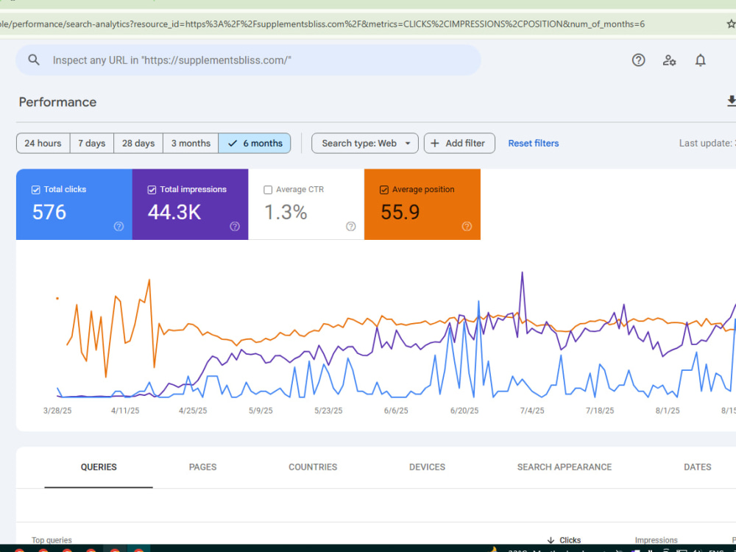Viewport: 736px width, 552px height.
Task: Open the Help question mark icon
Action: click(638, 60)
